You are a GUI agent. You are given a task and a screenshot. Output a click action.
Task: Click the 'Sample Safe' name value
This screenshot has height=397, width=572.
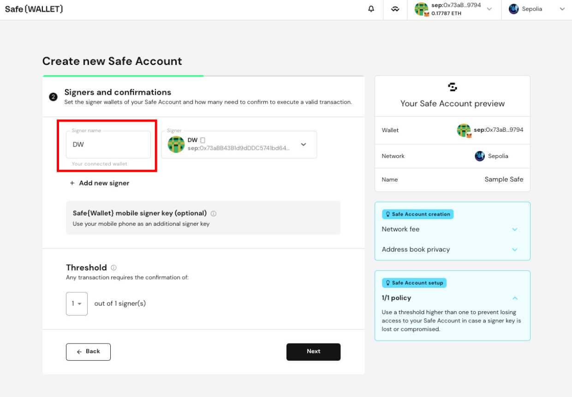504,180
